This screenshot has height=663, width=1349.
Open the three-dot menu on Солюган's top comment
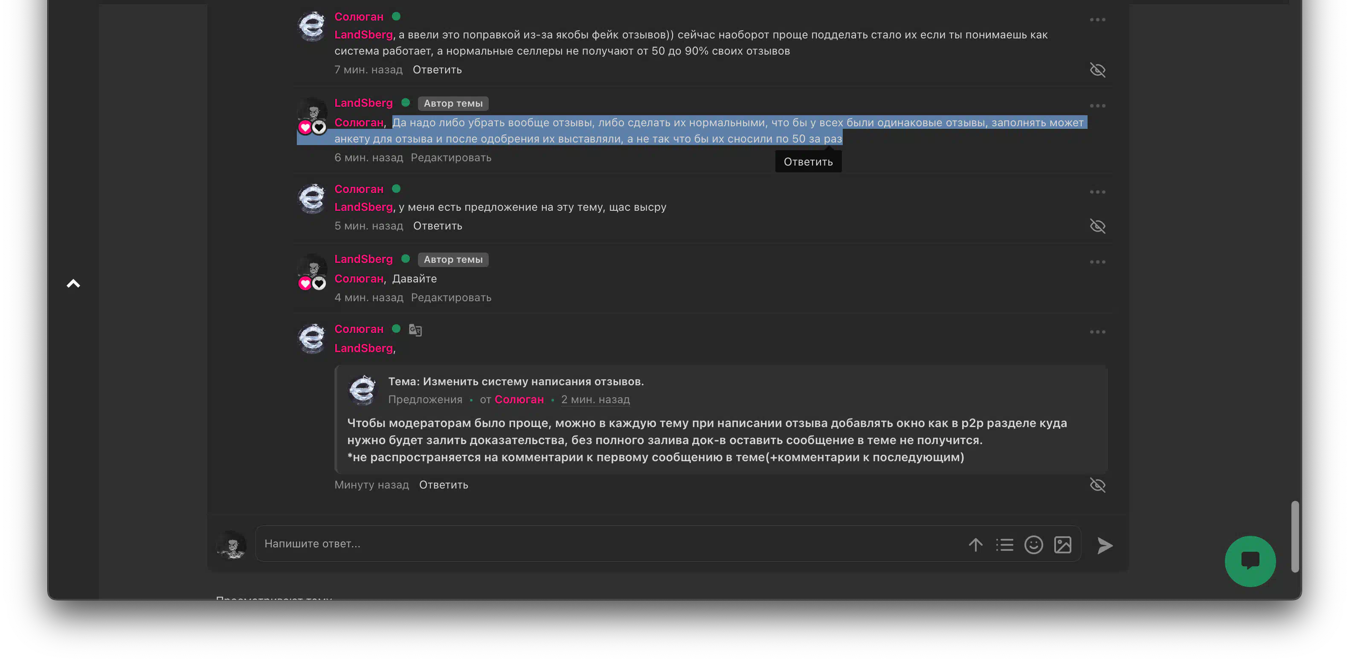(x=1097, y=19)
